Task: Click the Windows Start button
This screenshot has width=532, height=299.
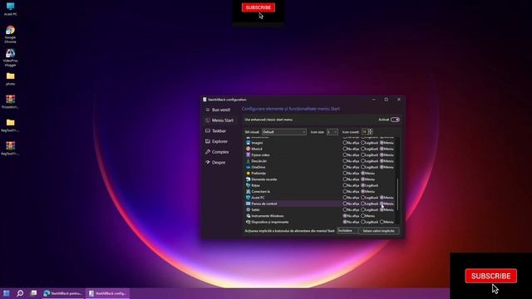Action: [7, 293]
